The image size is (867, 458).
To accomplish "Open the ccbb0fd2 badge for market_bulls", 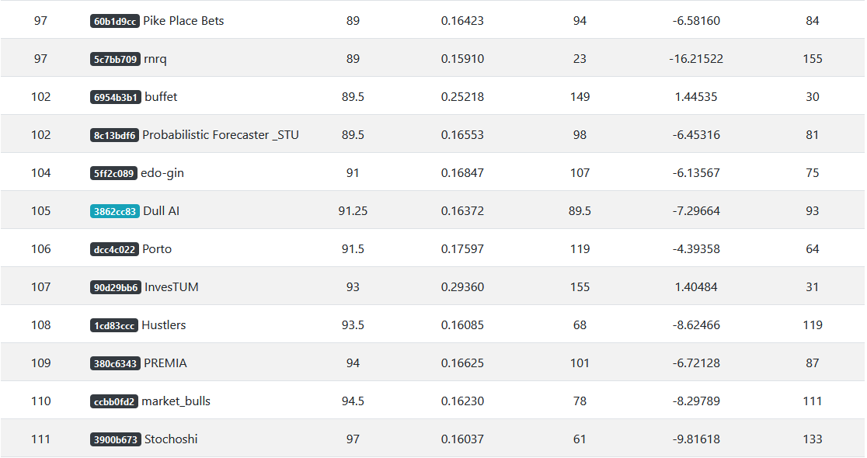I will (114, 402).
